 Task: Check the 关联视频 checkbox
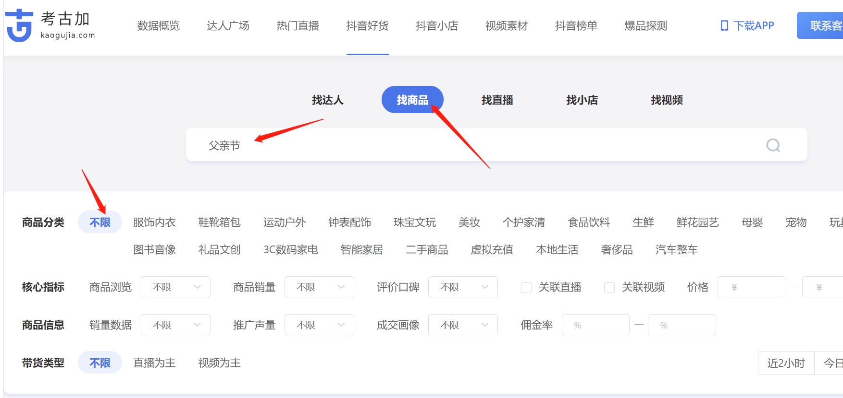coord(609,287)
